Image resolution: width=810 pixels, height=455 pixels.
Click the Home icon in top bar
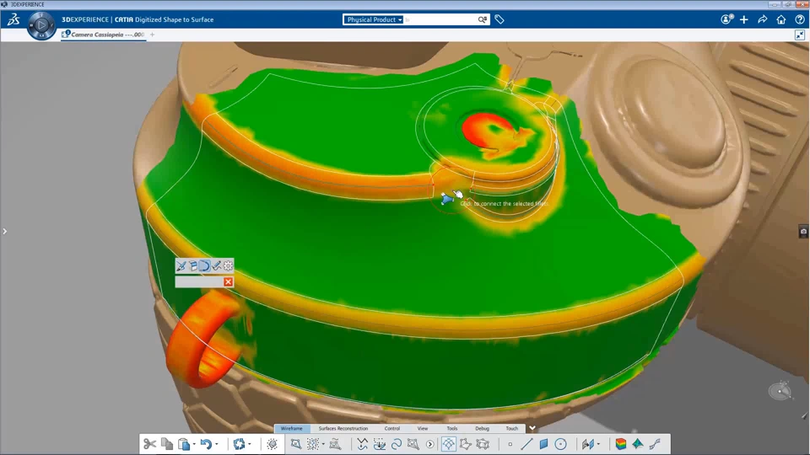pyautogui.click(x=781, y=19)
